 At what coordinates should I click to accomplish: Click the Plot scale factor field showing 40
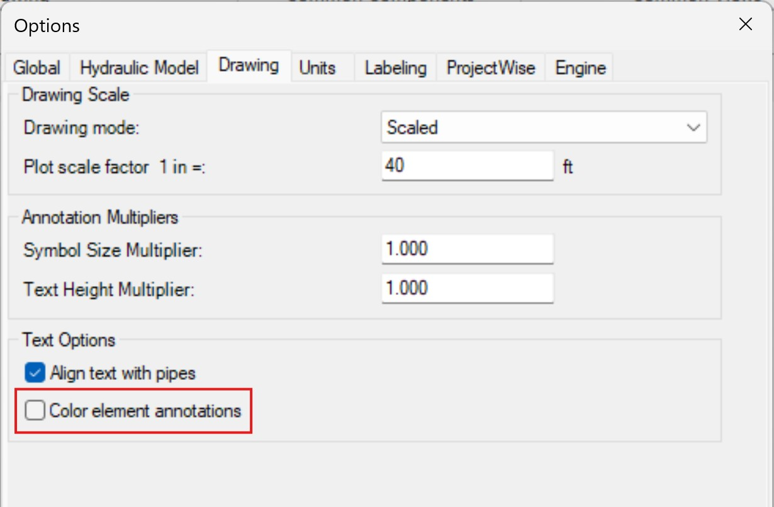(x=468, y=166)
